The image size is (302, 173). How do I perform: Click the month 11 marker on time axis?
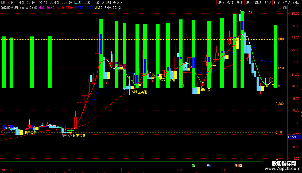click(223, 170)
